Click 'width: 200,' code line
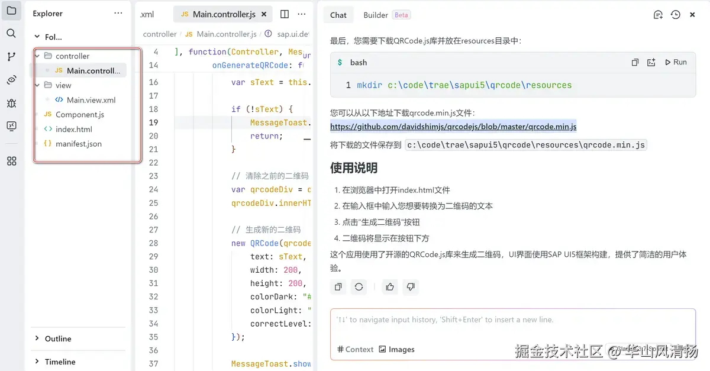The height and width of the screenshot is (371, 710). pyautogui.click(x=277, y=270)
